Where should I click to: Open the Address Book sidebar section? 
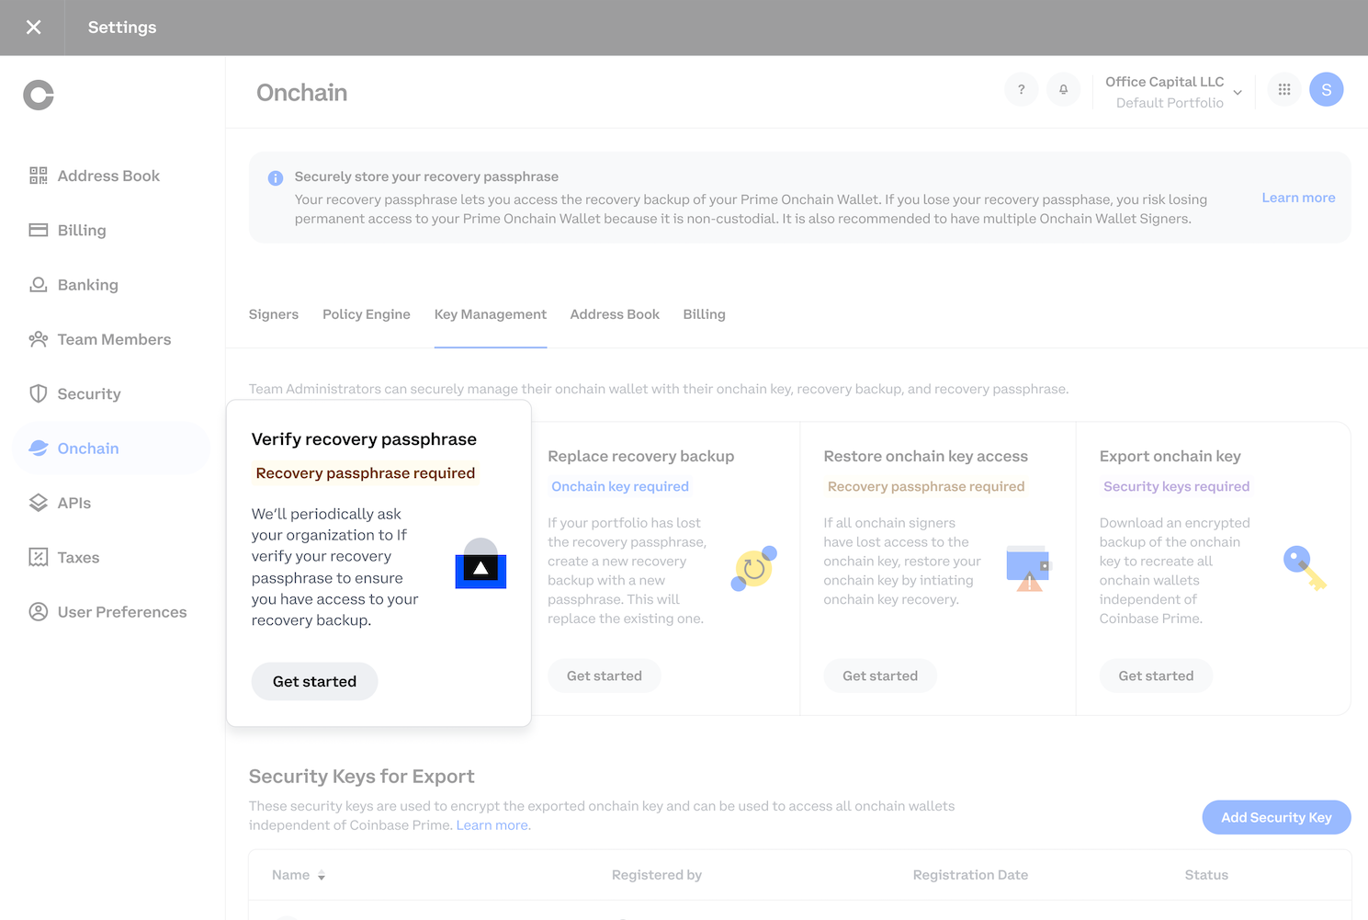[107, 175]
